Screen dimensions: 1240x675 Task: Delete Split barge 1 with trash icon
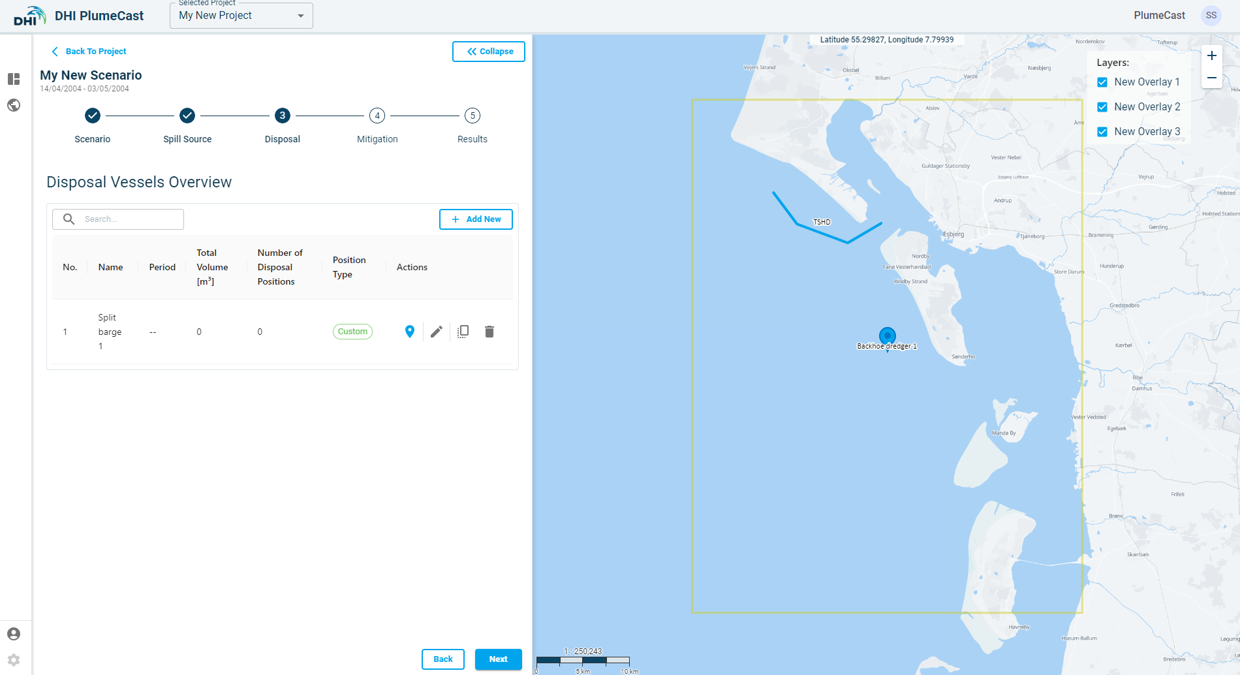pyautogui.click(x=489, y=332)
